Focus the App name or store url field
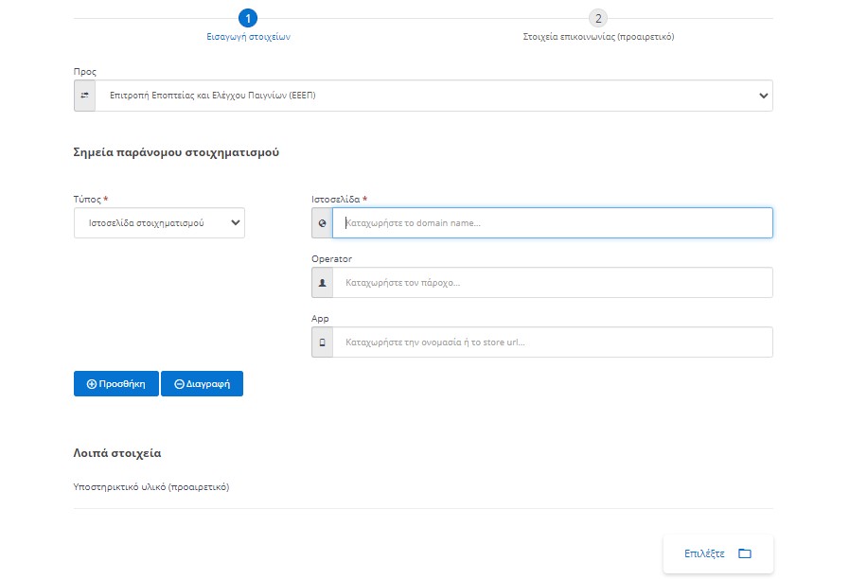 pos(553,342)
